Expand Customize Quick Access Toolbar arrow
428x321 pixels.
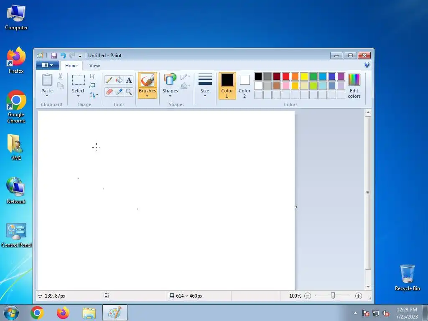point(80,56)
